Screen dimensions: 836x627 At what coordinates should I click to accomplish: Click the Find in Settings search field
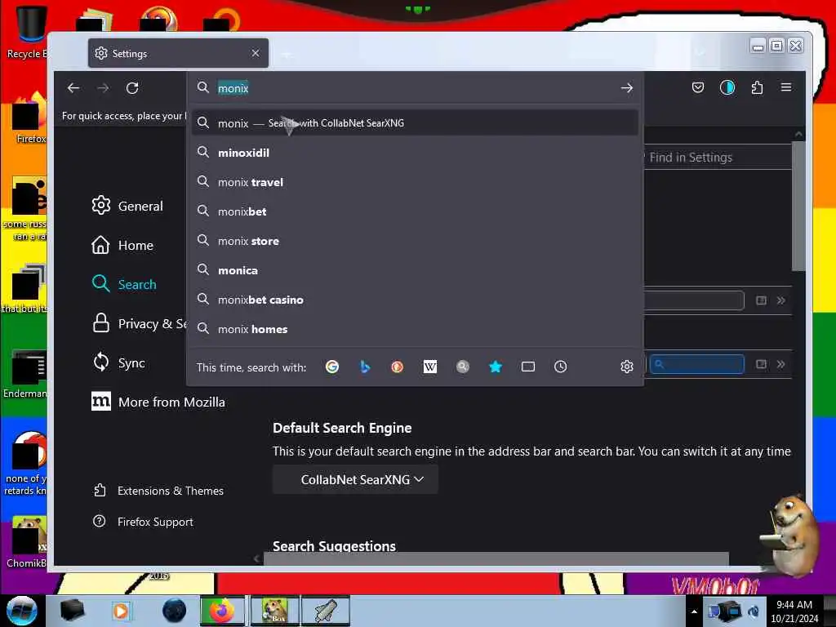pyautogui.click(x=717, y=158)
